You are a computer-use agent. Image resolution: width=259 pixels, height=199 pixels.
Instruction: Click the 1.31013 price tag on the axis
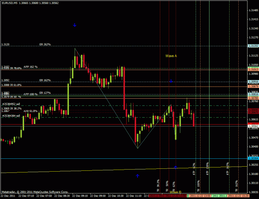[253, 70]
